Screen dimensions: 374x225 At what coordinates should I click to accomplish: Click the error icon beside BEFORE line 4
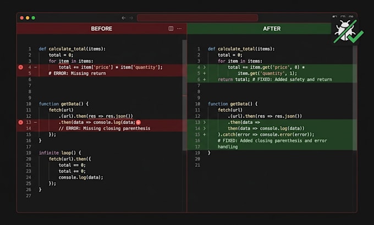21,67
